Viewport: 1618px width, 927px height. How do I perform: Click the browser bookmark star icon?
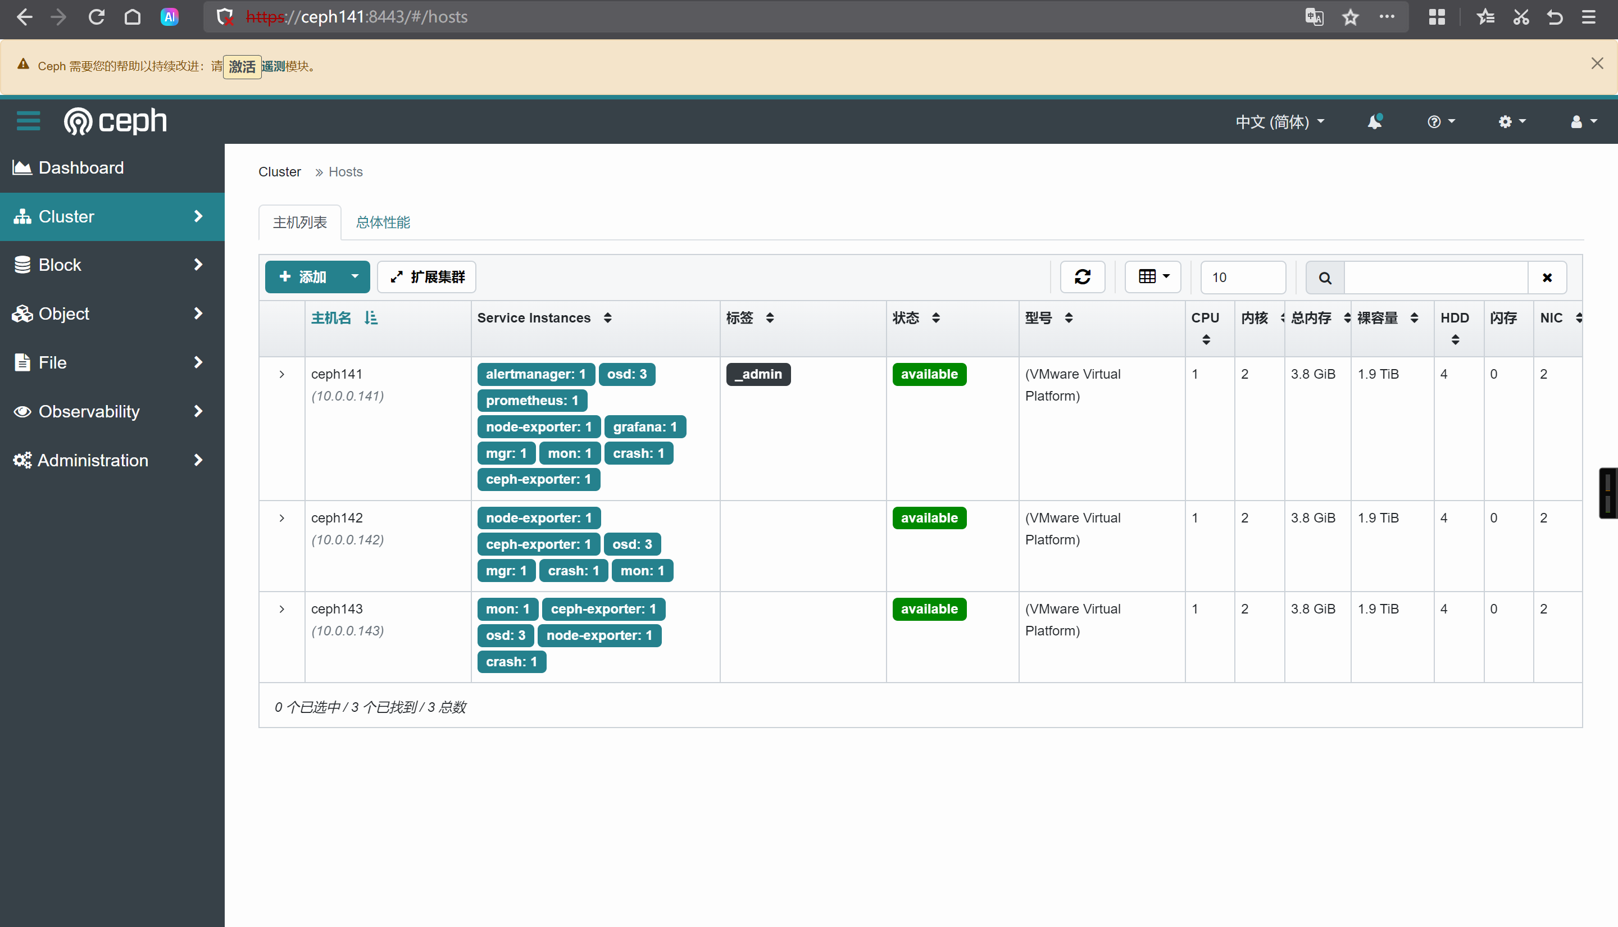coord(1350,17)
